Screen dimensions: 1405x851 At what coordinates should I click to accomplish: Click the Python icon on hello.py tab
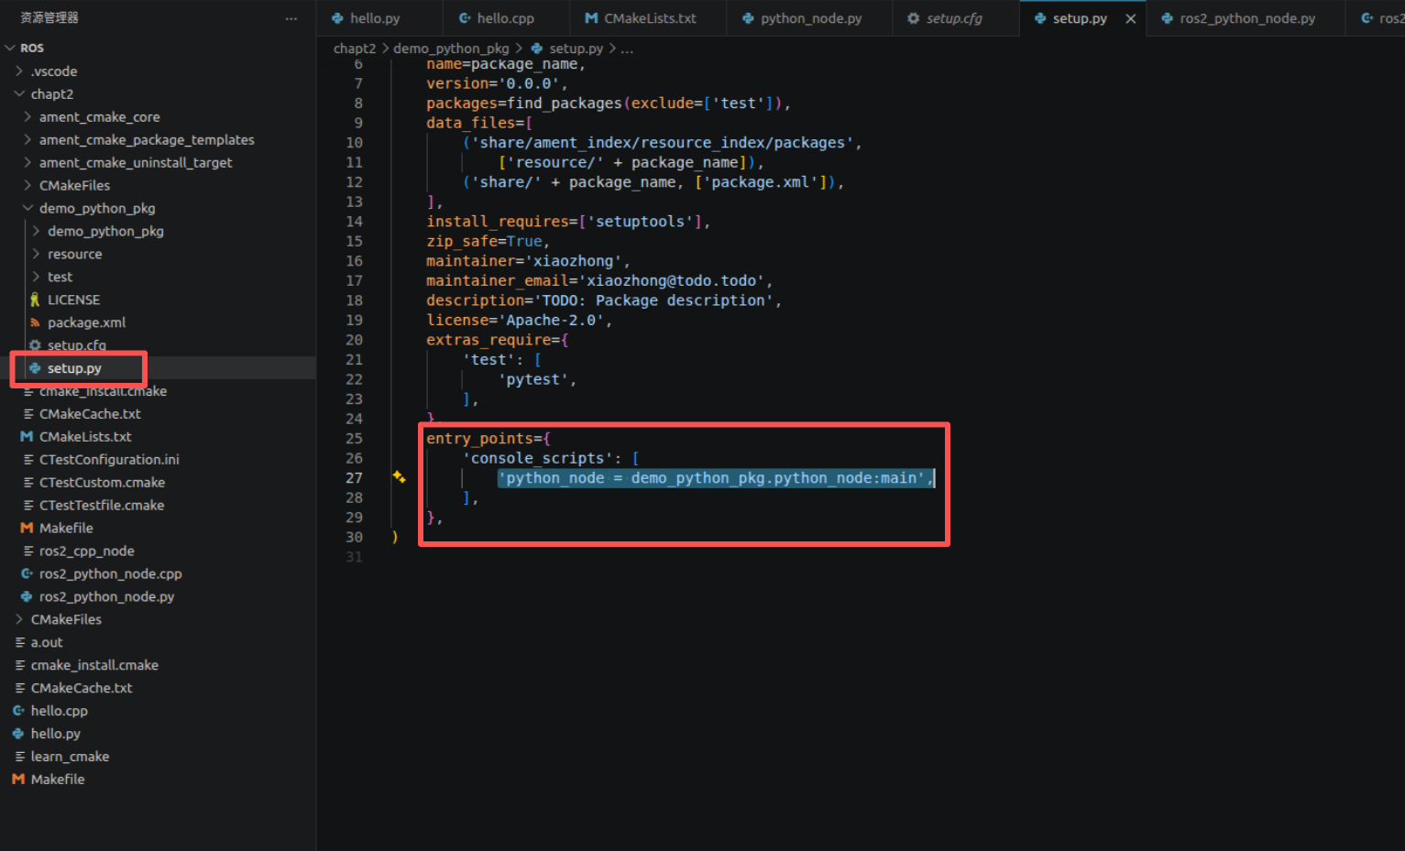point(337,18)
